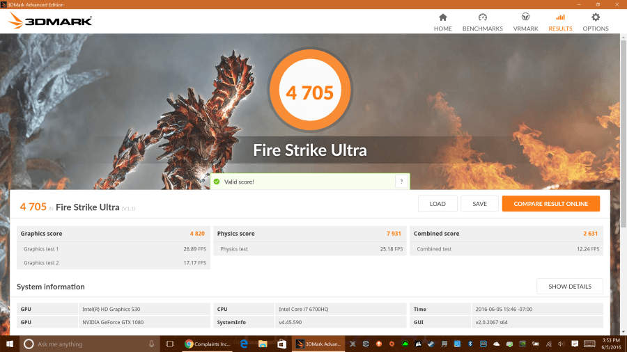
Task: Expand system info with Show Details
Action: click(x=569, y=287)
